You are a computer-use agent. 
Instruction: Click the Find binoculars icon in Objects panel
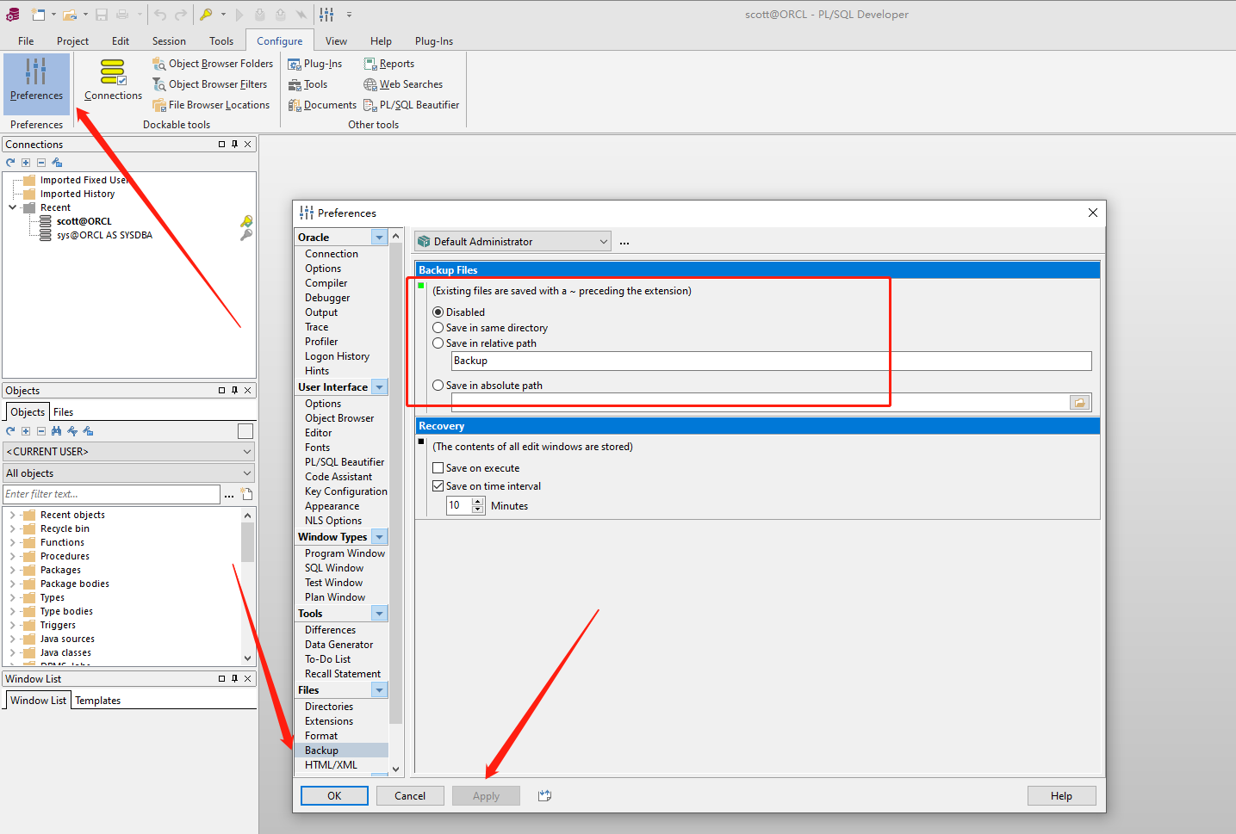(57, 431)
